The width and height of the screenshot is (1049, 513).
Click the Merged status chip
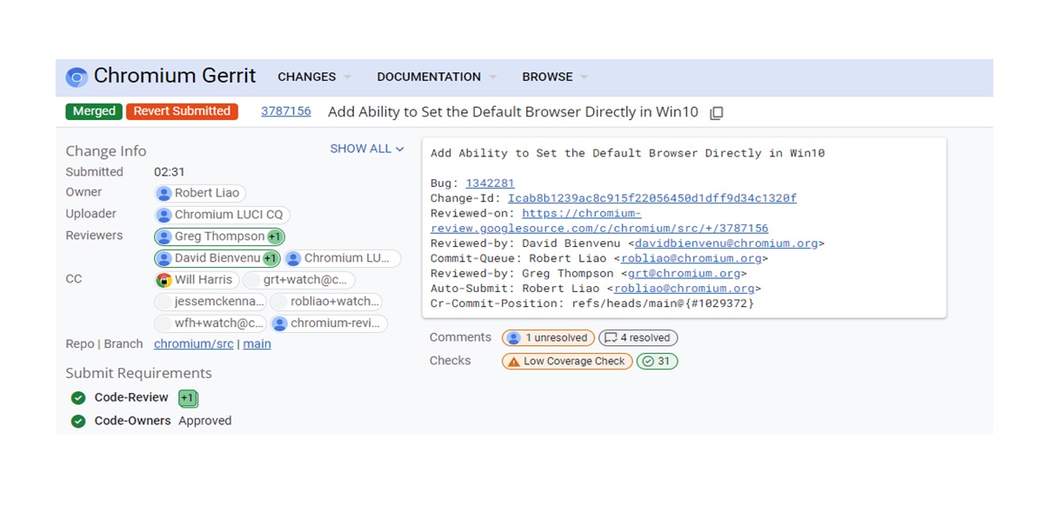click(94, 111)
